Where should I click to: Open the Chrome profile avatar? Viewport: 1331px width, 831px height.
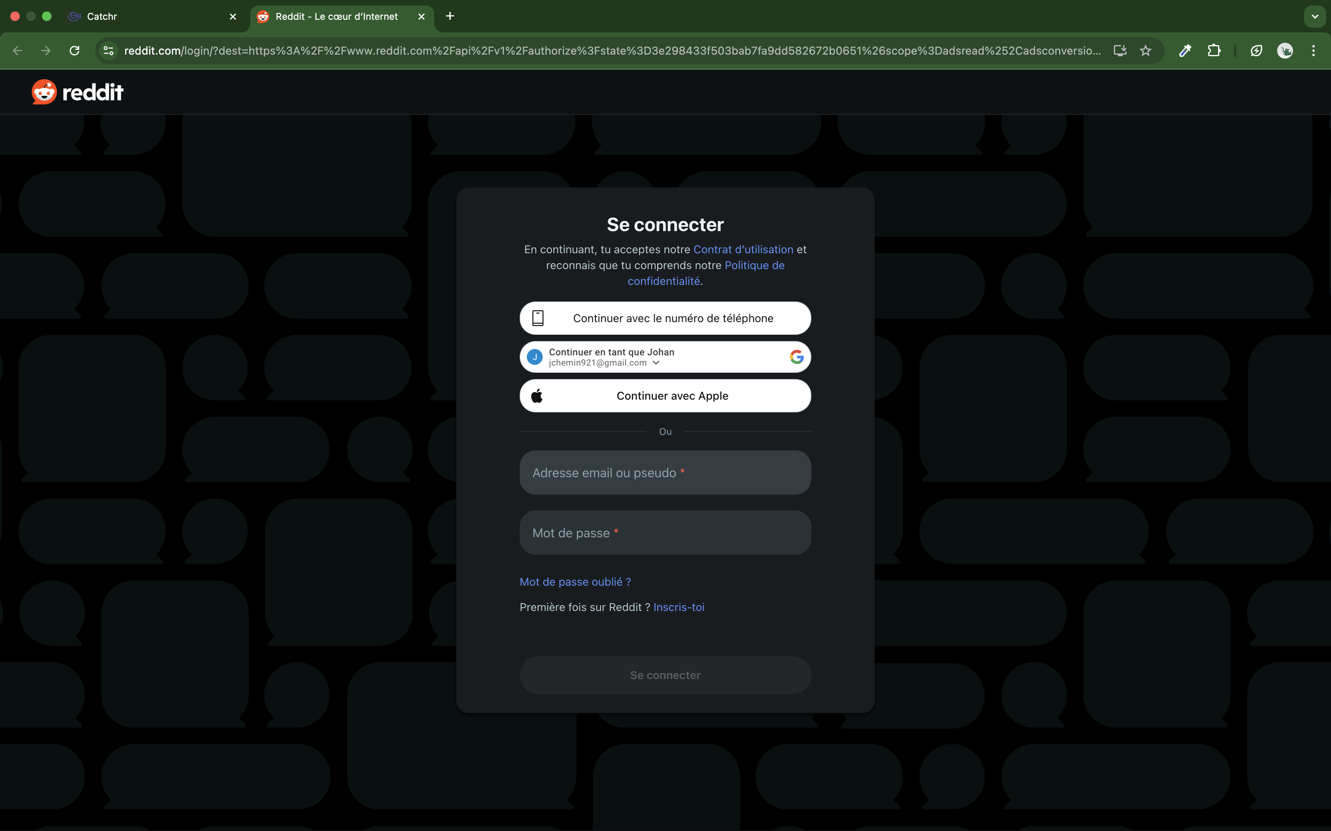[x=1285, y=51]
